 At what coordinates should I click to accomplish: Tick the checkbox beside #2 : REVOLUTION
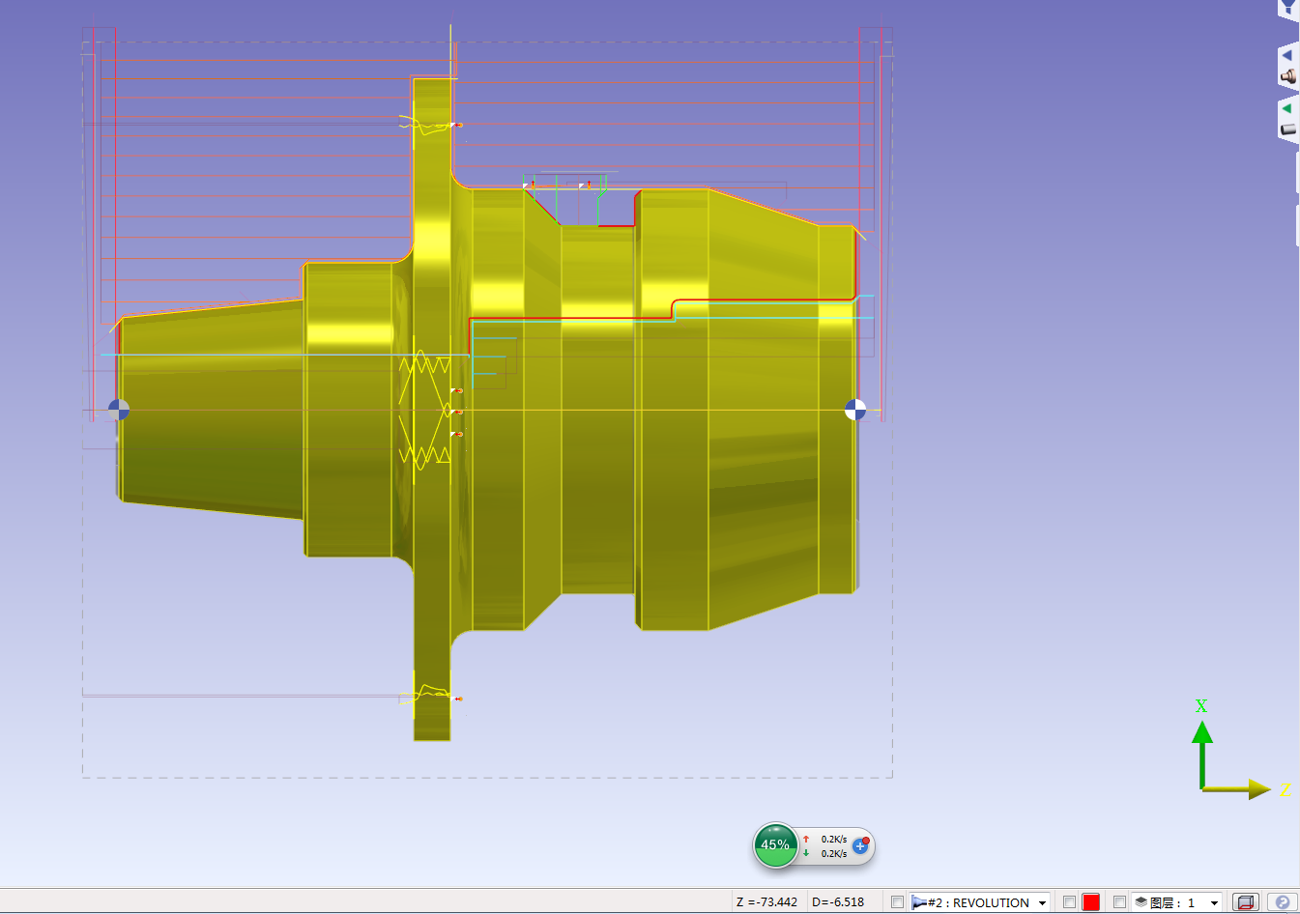click(x=897, y=902)
